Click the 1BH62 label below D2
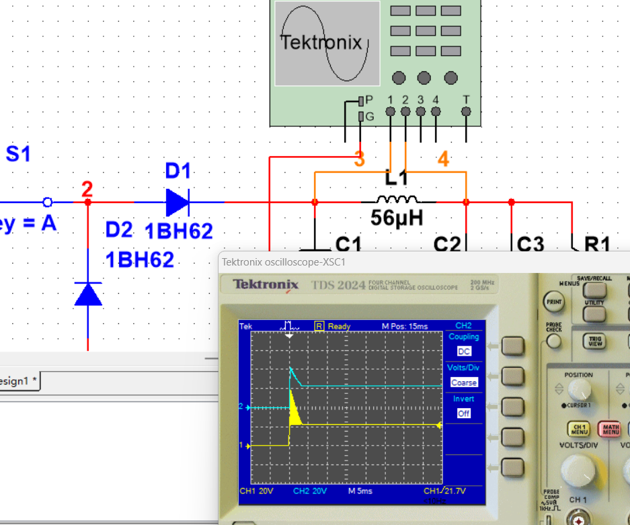 click(139, 259)
